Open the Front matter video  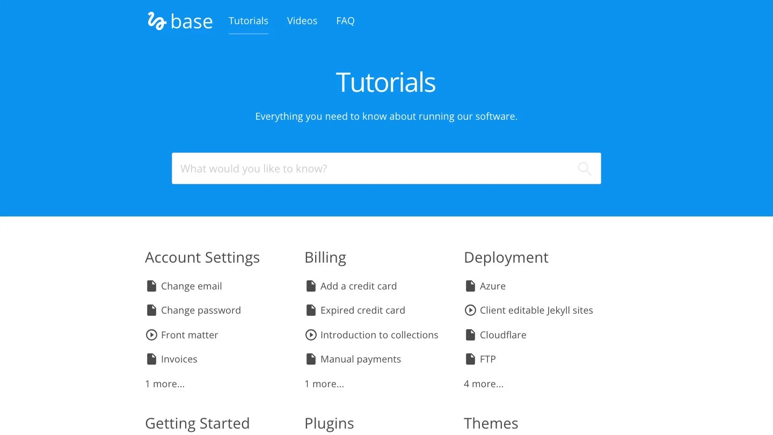point(189,335)
